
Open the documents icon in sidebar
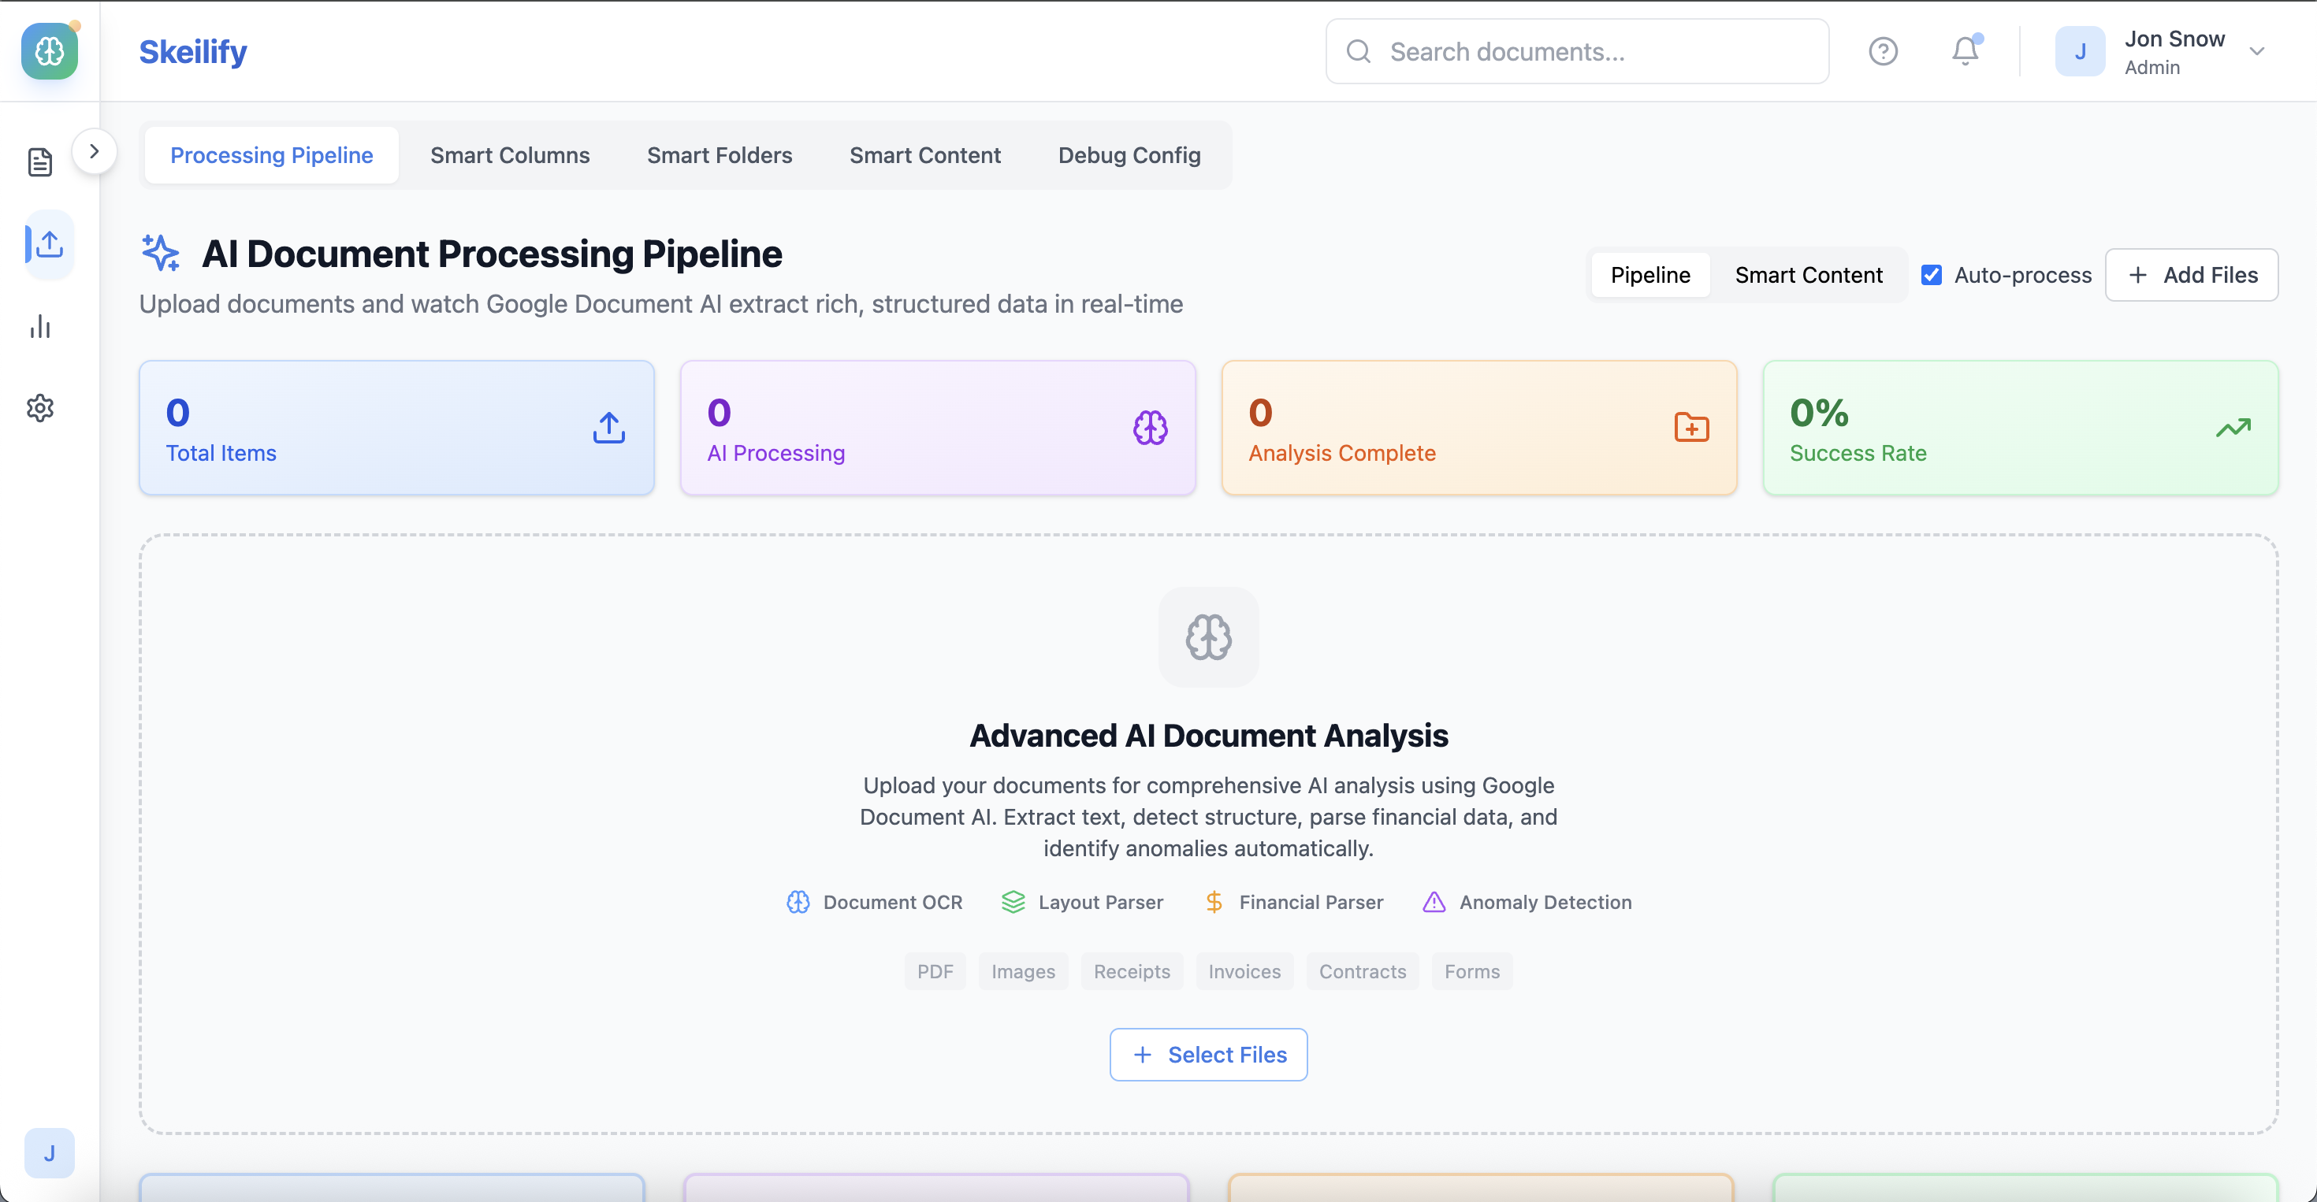(x=40, y=161)
